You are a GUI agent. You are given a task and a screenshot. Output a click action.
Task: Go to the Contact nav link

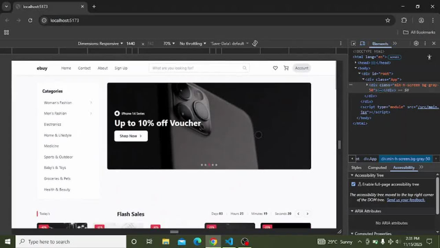pos(84,68)
